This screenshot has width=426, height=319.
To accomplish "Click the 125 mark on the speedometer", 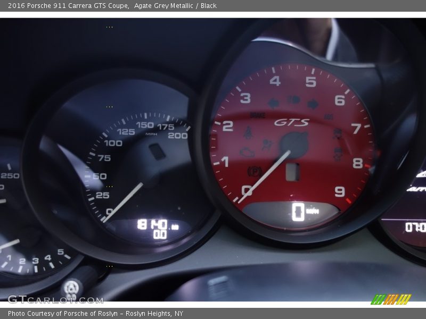I will tap(126, 132).
